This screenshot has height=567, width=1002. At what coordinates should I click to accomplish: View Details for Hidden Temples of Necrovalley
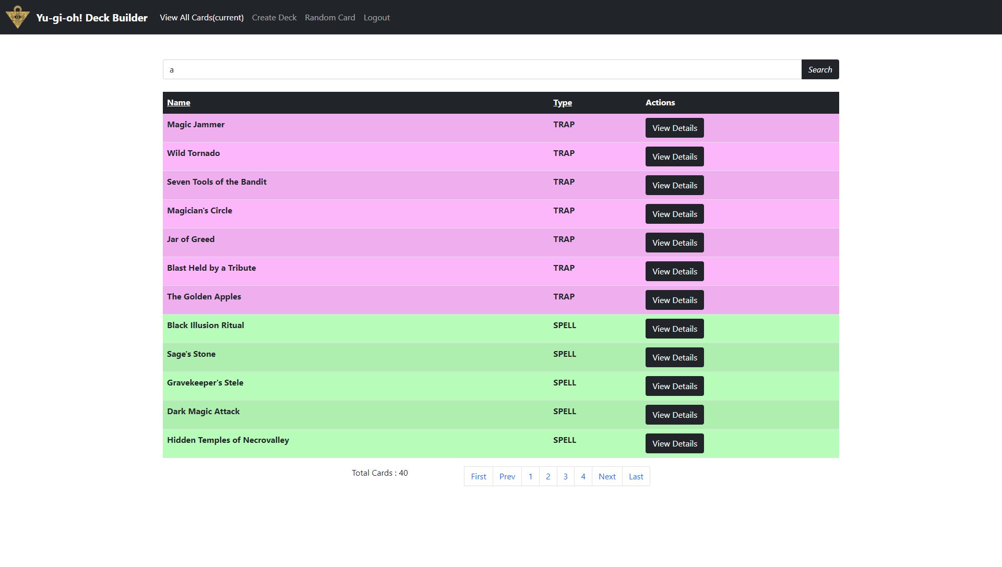[x=674, y=443]
